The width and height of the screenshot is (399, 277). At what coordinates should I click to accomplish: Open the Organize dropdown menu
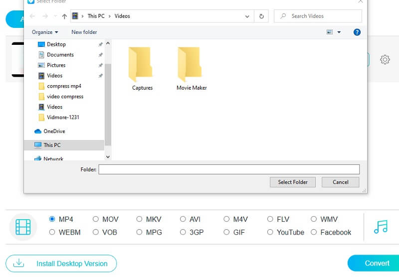click(x=45, y=32)
